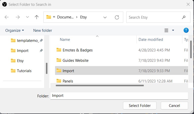Expand the address bar history dropdown

point(105,17)
